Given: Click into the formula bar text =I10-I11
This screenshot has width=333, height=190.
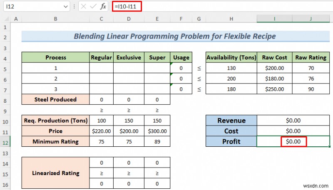Looking at the screenshot, I should [x=126, y=7].
